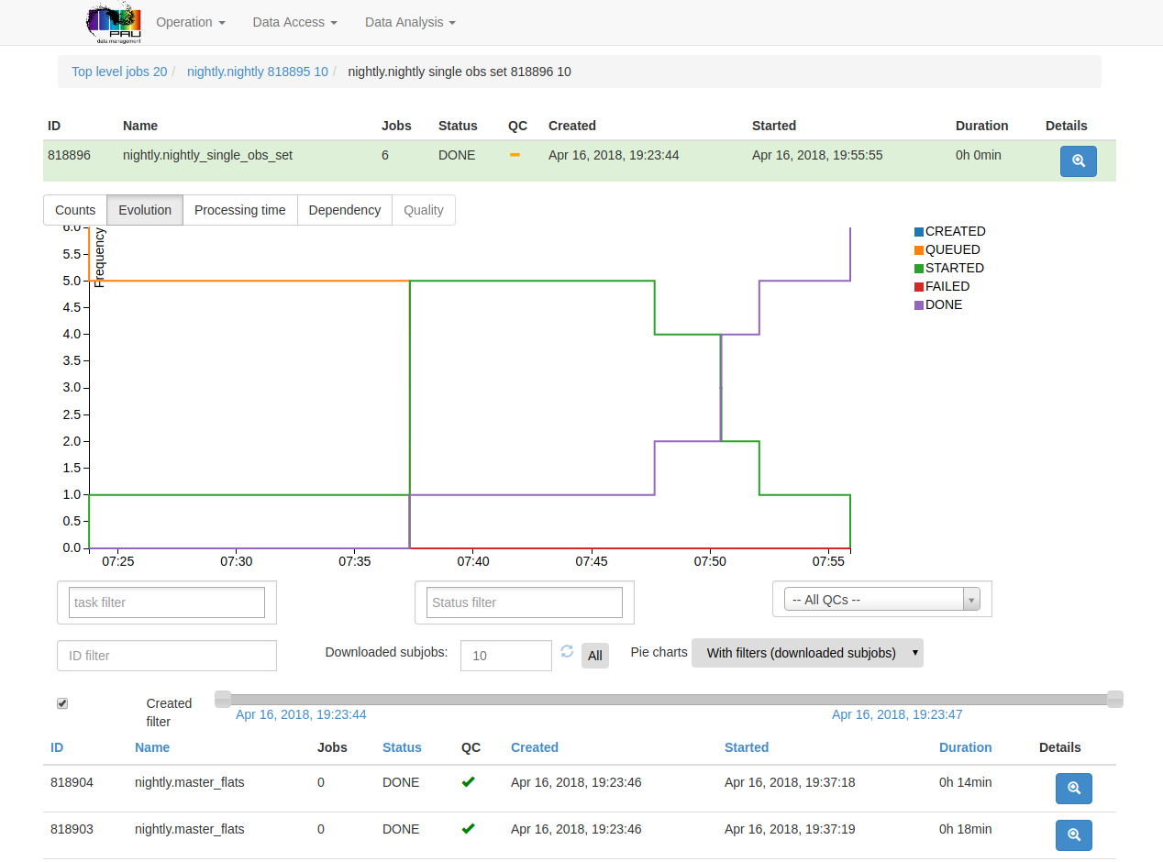Image resolution: width=1163 pixels, height=862 pixels.
Task: Open the Pie charts filter dropdown
Action: tap(807, 653)
